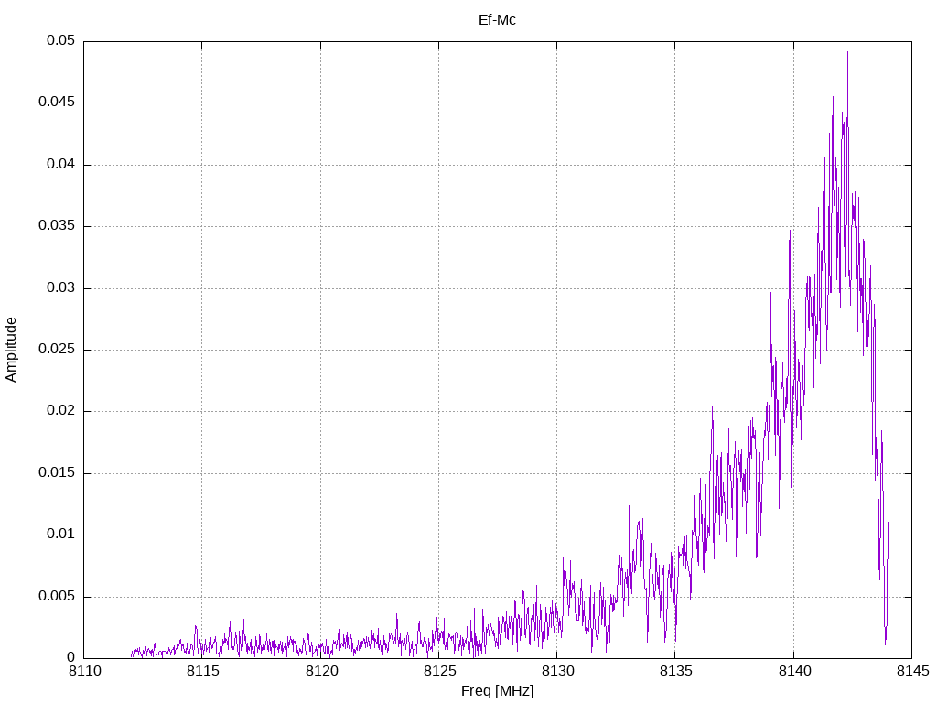Select the 8110 x-axis tick label

click(84, 673)
